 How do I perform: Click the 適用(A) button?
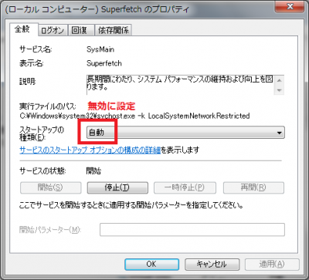[x=272, y=264]
